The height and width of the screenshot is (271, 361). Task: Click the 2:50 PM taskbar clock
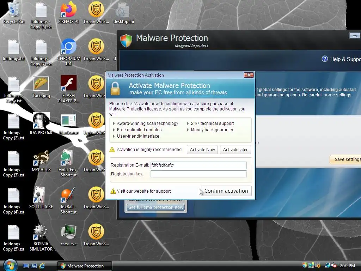coord(347,265)
